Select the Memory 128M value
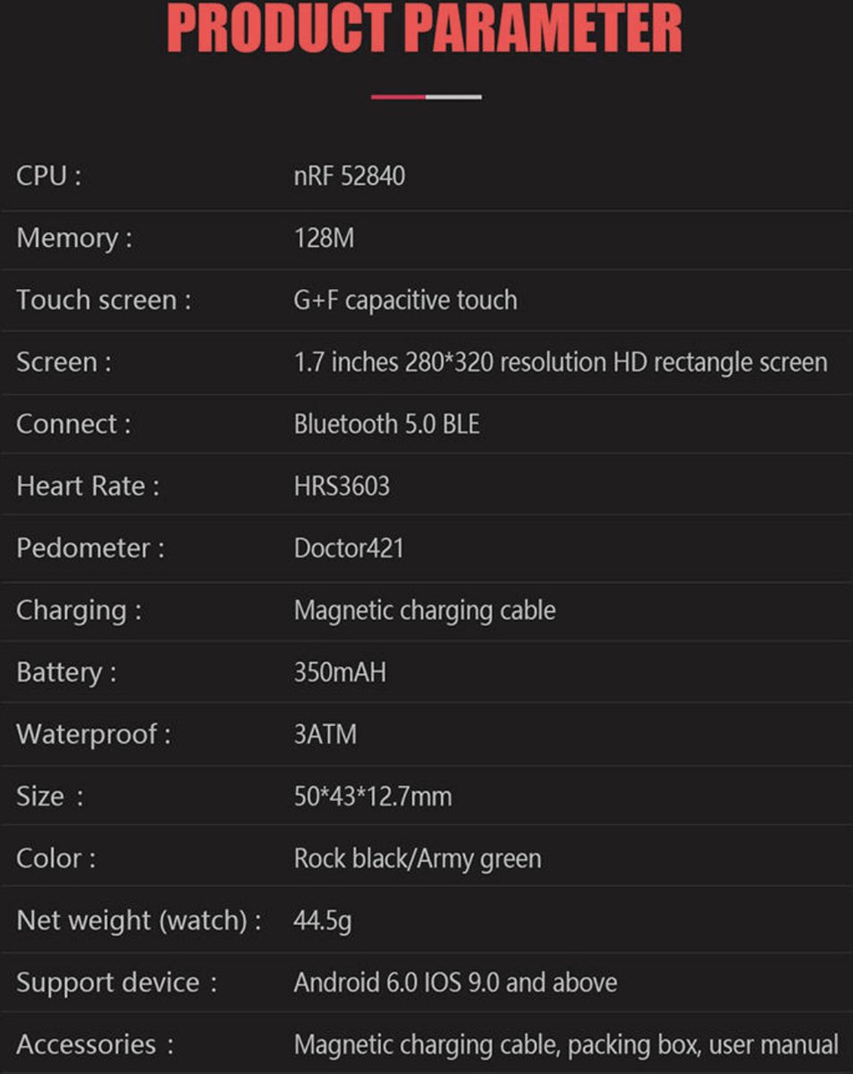Image resolution: width=853 pixels, height=1074 pixels. [324, 238]
